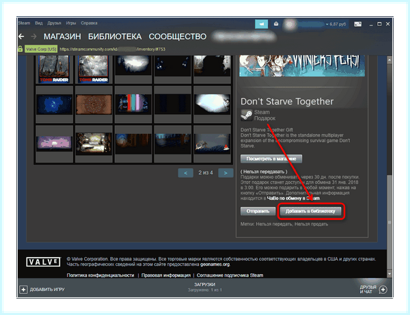Click the steamcommunity URL address field
The height and width of the screenshot is (315, 410).
[x=113, y=49]
